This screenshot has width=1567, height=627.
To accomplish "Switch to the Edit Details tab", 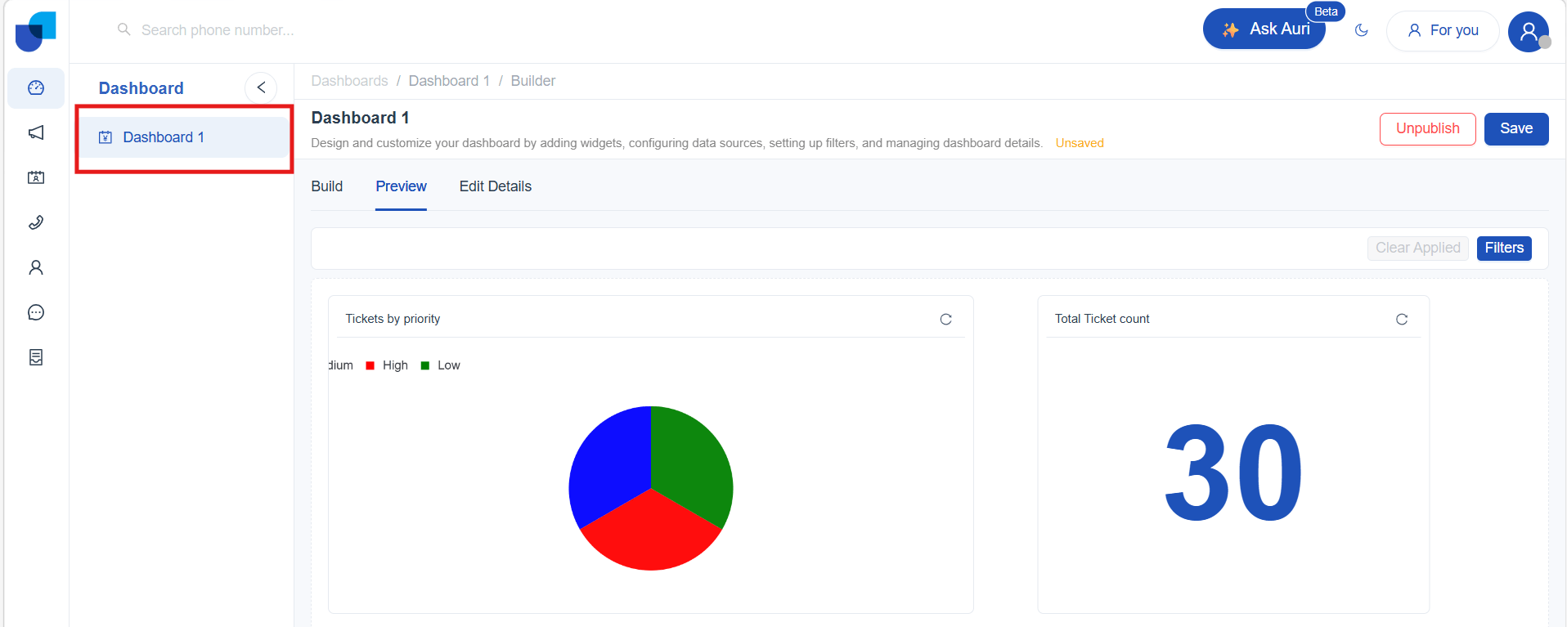I will coord(495,186).
